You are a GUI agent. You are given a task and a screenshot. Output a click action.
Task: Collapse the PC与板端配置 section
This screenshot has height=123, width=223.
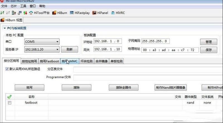[5, 28]
